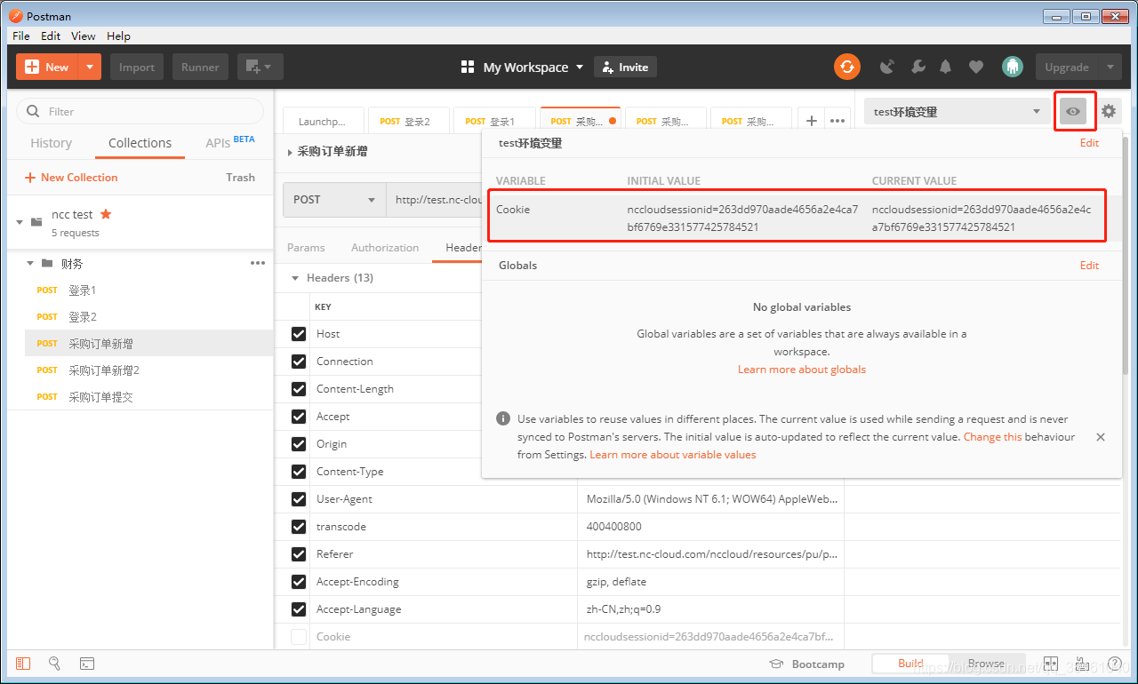Click the heart icon in header
This screenshot has width=1138, height=684.
(x=976, y=67)
